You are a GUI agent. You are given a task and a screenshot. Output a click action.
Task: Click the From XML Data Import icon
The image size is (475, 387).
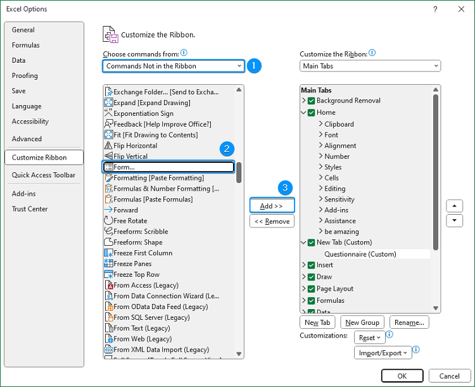[x=108, y=350]
